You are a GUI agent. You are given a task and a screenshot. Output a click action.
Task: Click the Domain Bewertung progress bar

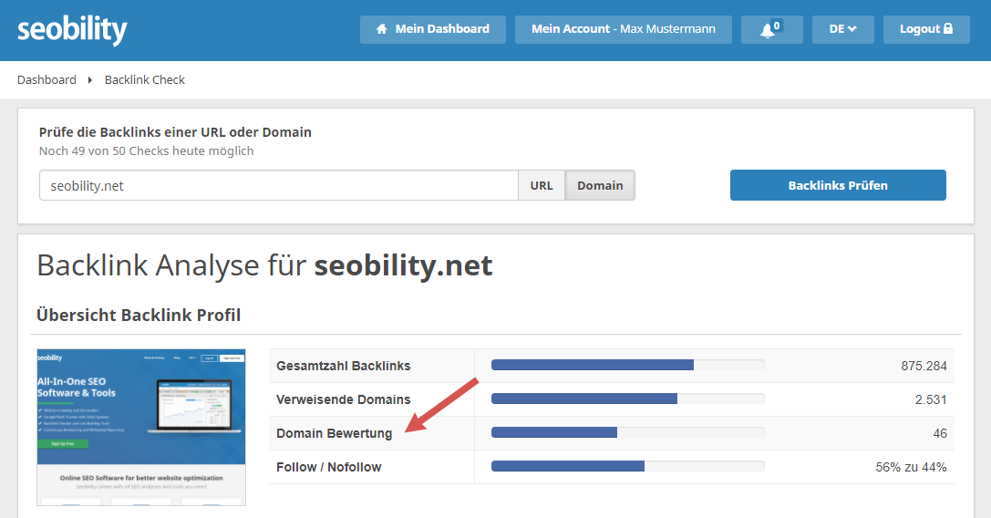tap(627, 432)
